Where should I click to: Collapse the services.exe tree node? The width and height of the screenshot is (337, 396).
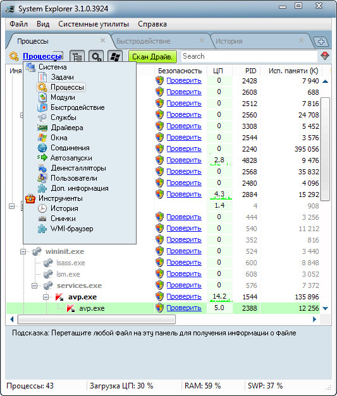coord(34,285)
